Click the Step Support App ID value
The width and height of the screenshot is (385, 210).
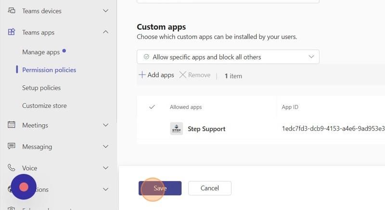pos(333,129)
